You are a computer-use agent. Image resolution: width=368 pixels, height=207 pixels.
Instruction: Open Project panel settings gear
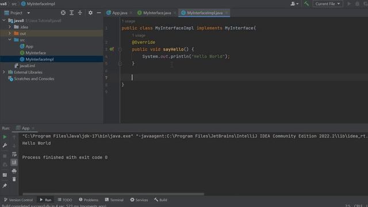(90, 13)
